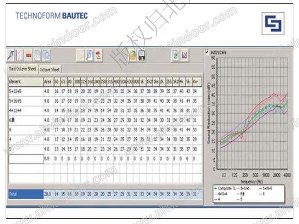Click the magnifier search toolbar icon
The image size is (299, 224).
[89, 55]
